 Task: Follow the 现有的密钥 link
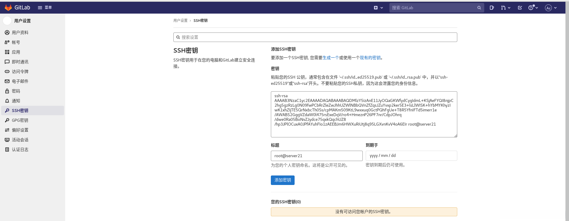370,58
